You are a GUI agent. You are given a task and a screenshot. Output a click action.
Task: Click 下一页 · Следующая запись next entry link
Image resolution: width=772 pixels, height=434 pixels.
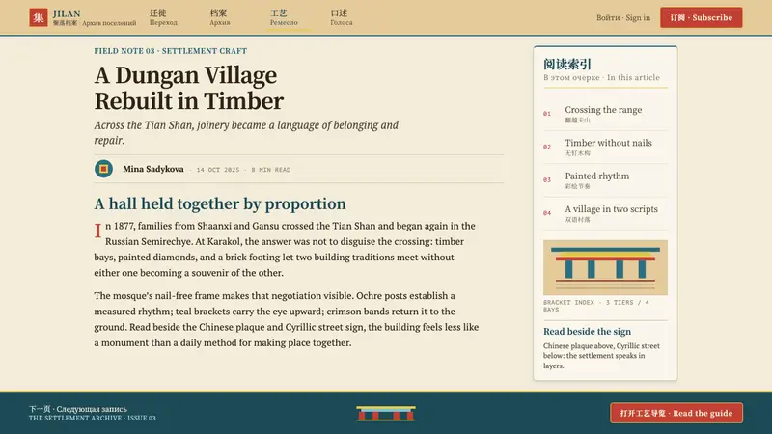pos(78,409)
